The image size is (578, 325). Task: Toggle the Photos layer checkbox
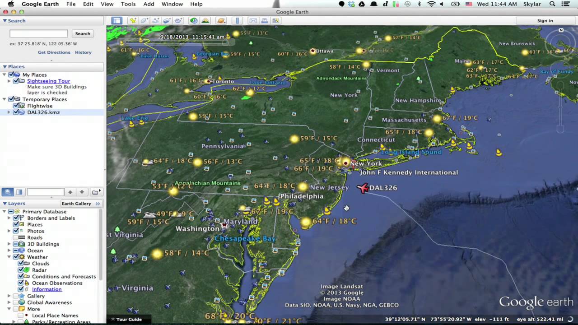click(17, 231)
